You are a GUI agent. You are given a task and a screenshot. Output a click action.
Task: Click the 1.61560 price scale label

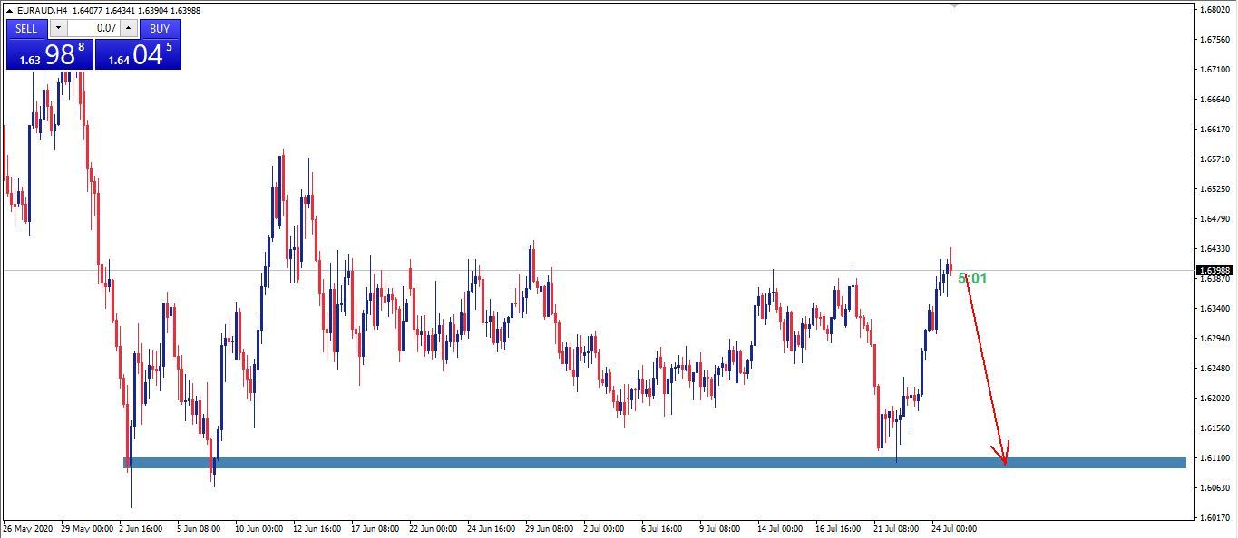pos(1214,428)
